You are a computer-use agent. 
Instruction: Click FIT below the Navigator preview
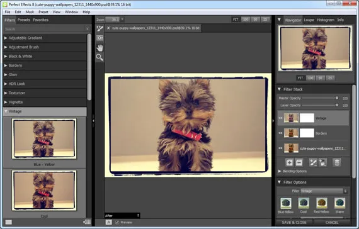[x=300, y=78]
